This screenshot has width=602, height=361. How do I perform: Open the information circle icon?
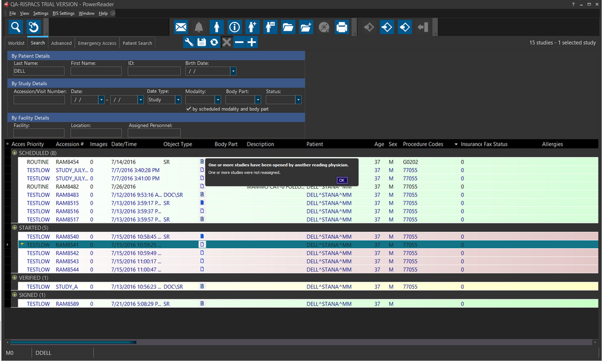[x=235, y=27]
